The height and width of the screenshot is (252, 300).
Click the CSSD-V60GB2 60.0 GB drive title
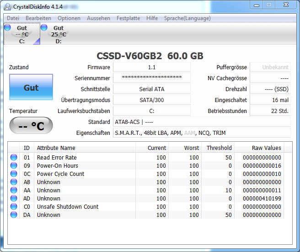150,56
